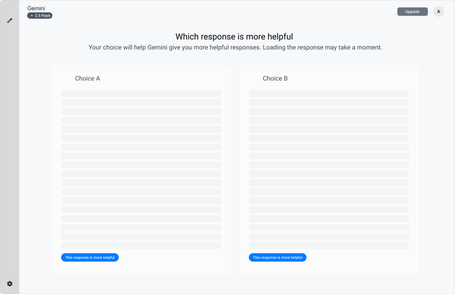Open the 2.5 Flash model dropdown
455x294 pixels.
click(40, 16)
